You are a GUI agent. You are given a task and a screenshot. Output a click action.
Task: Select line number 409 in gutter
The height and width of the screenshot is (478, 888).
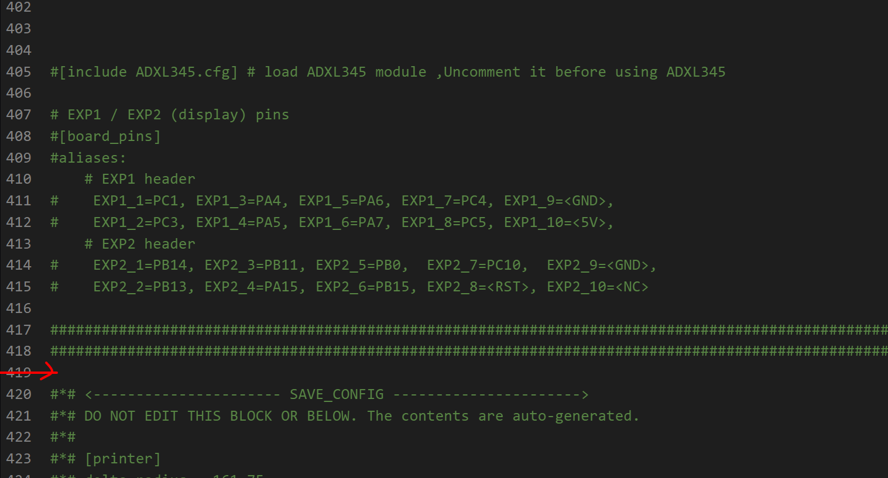19,158
